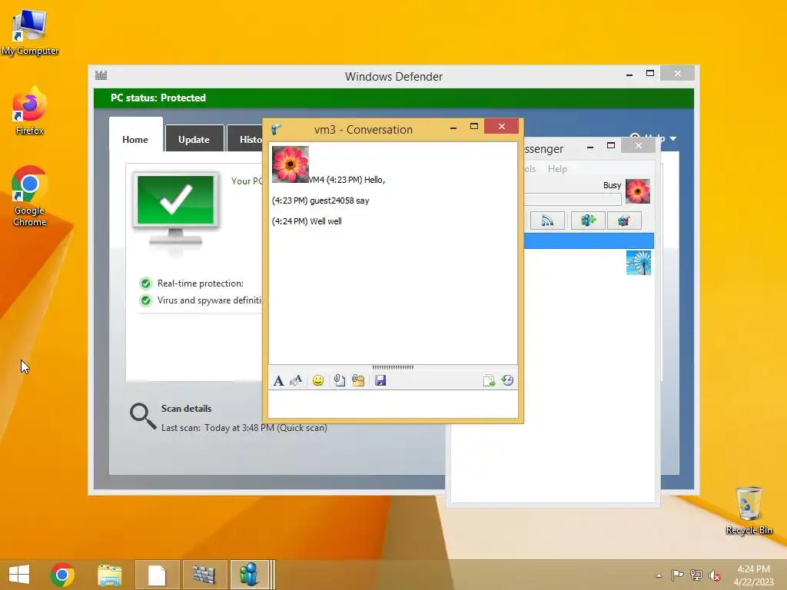Click the Windows Defender title bar castle icon
The image size is (787, 590).
point(101,75)
